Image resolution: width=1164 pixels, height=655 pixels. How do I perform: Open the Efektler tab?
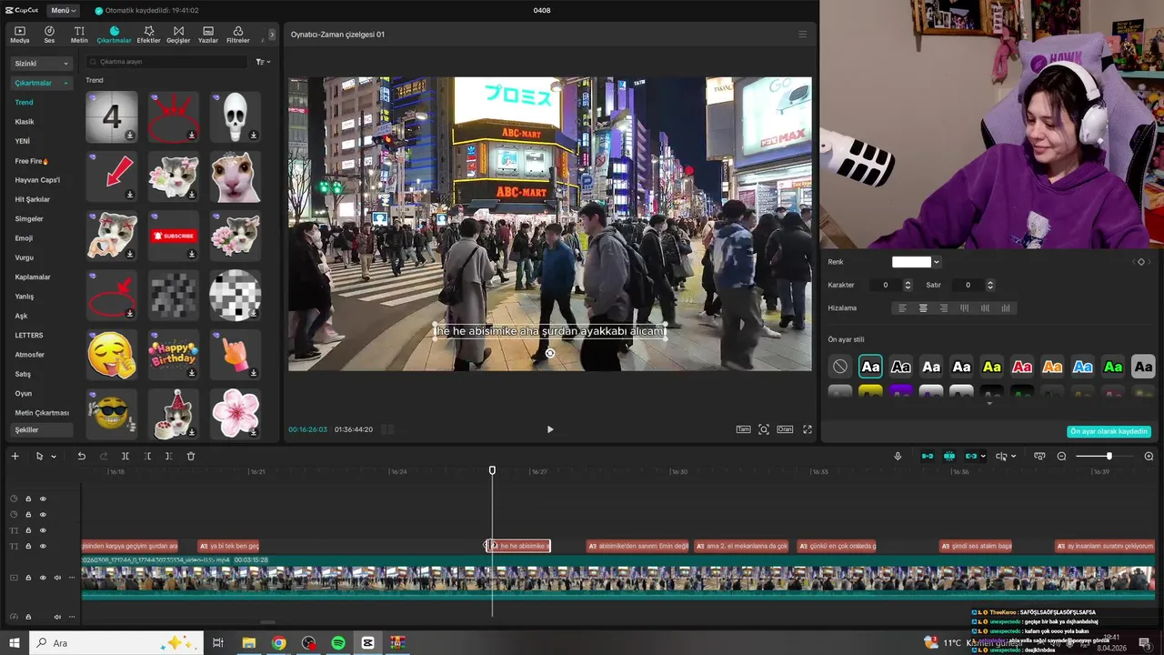[148, 35]
